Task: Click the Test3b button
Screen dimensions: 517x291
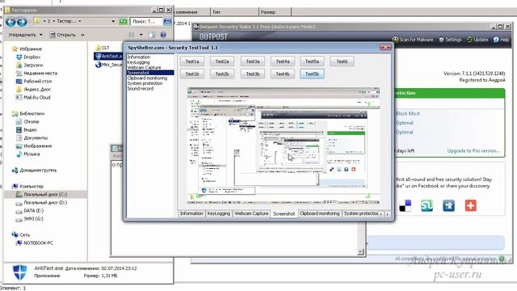Action: click(253, 74)
